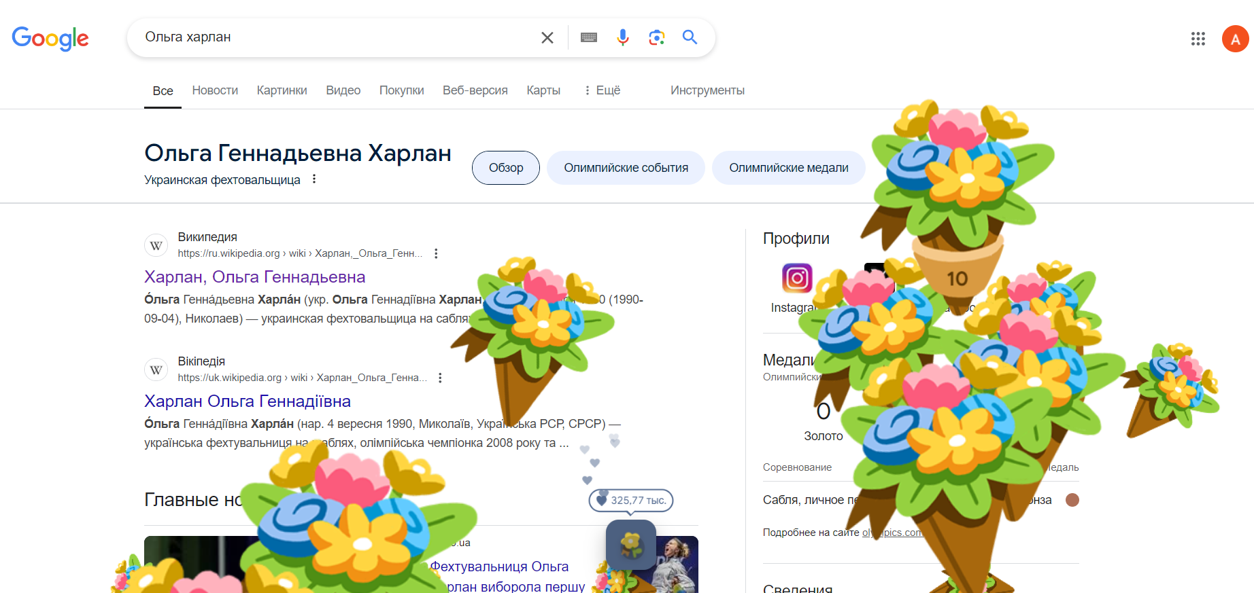Expand the Ещё menu
Image resolution: width=1254 pixels, height=593 pixels.
[602, 90]
